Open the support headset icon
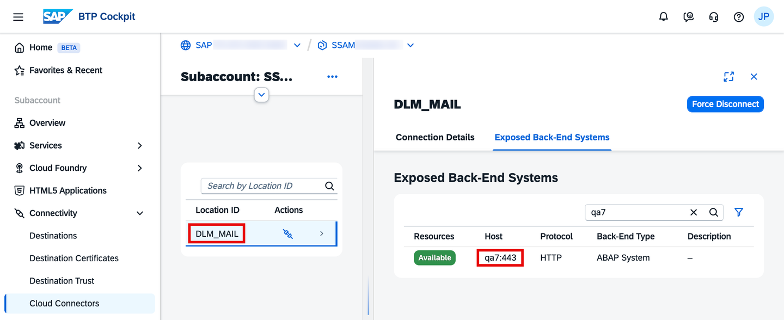Image resolution: width=784 pixels, height=320 pixels. pyautogui.click(x=714, y=17)
